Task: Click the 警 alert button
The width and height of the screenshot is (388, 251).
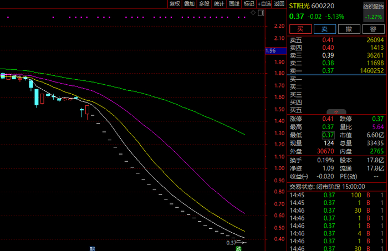Action: pyautogui.click(x=373, y=29)
